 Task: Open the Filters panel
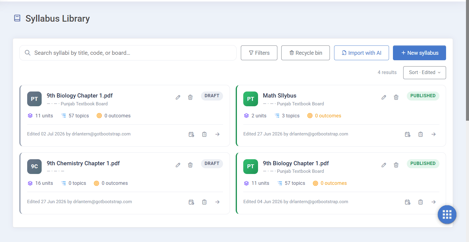259,53
